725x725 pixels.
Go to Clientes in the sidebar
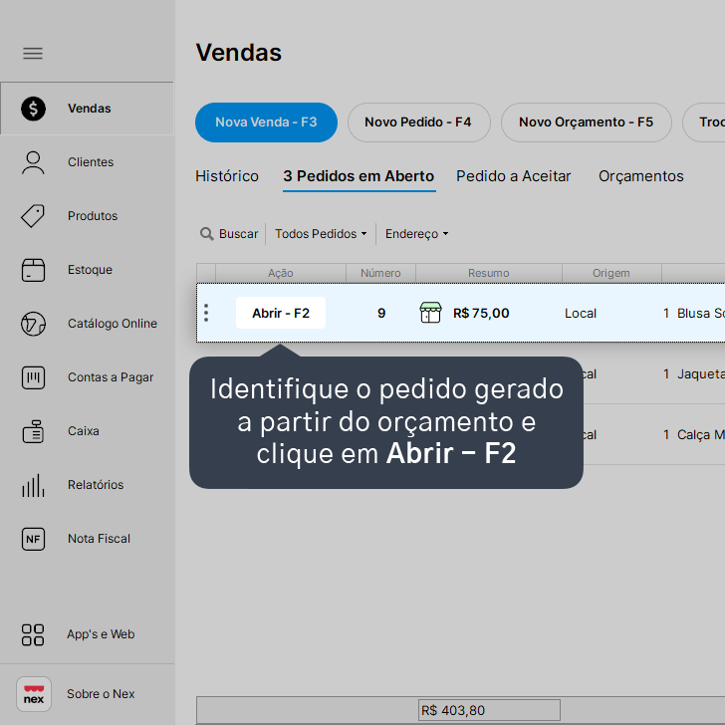[x=87, y=162]
